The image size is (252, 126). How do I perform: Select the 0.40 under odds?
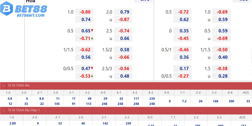click(x=221, y=57)
